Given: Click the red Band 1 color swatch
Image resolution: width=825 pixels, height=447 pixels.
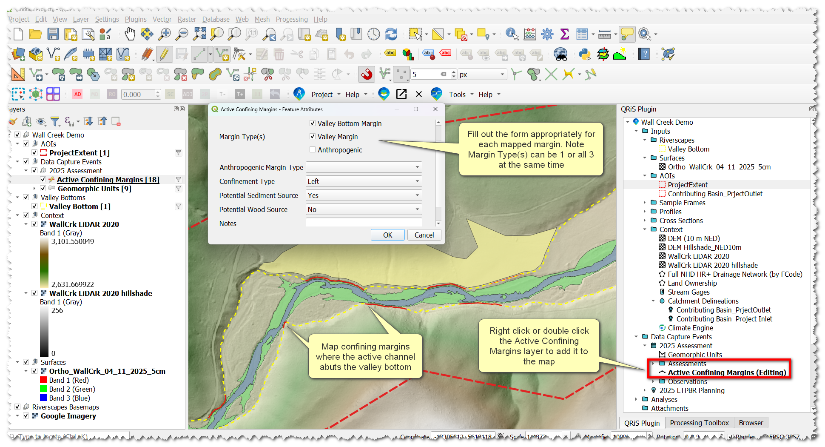Looking at the screenshot, I should (43, 380).
